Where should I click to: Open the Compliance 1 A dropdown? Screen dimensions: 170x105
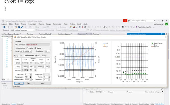(x=47, y=51)
